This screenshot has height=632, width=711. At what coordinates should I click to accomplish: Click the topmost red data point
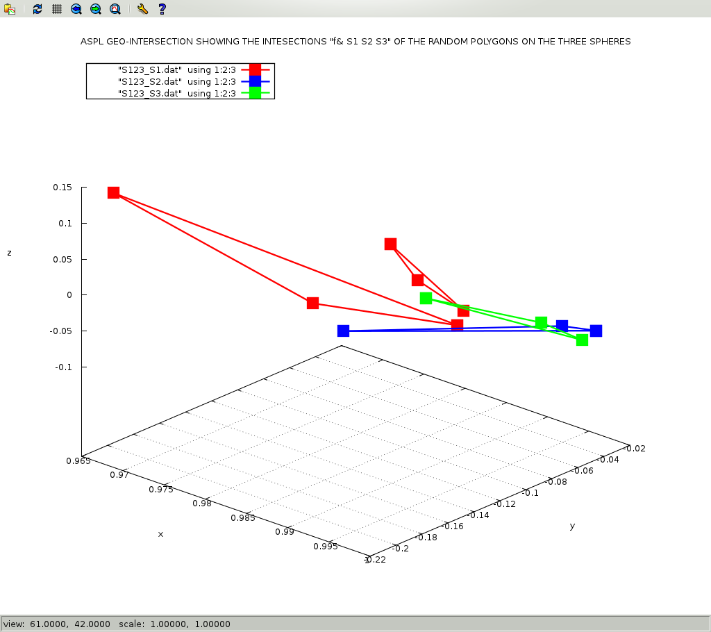(114, 192)
